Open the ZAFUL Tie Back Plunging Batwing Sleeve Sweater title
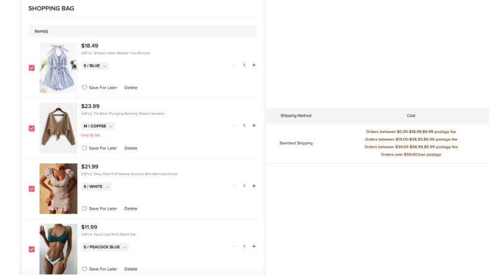 click(123, 113)
